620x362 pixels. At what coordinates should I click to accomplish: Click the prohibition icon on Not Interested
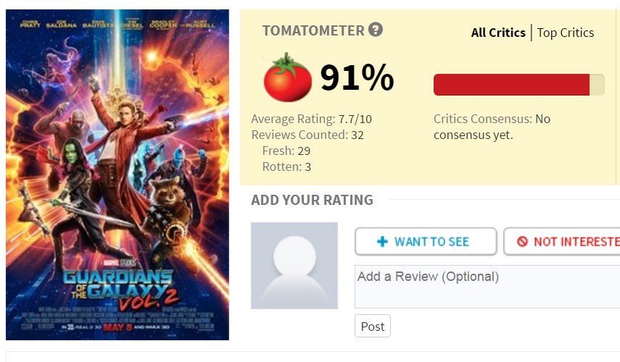tap(523, 242)
